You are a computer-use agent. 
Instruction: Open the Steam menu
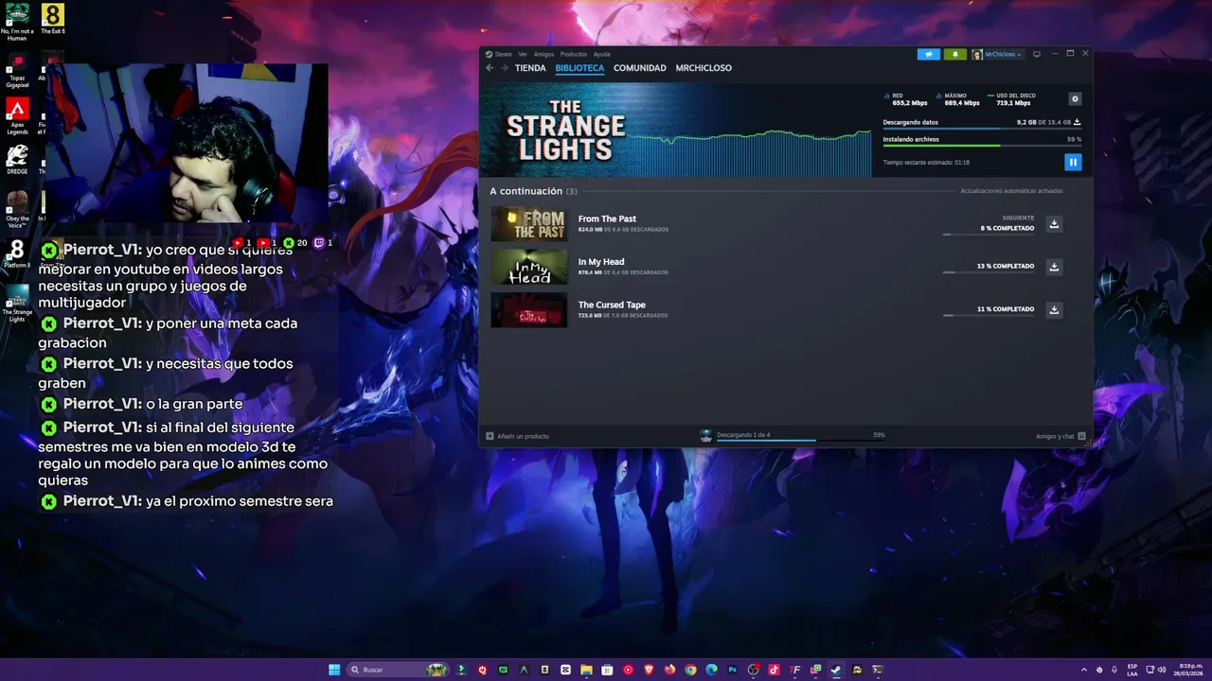pos(499,54)
